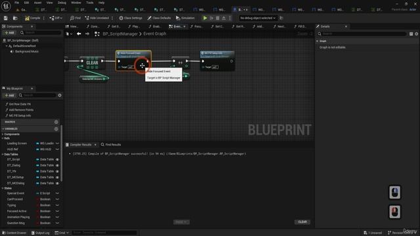Open the debug object selector dropdown
This screenshot has width=420, height=236.
[258, 18]
